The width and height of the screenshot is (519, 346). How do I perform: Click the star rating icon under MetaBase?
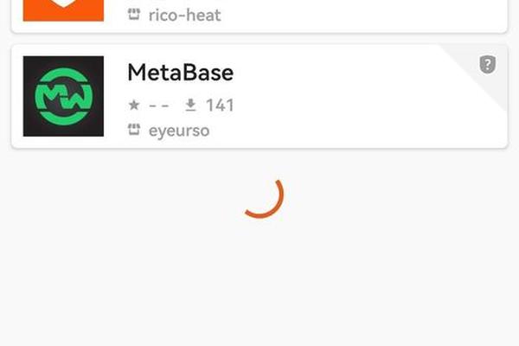pos(134,105)
